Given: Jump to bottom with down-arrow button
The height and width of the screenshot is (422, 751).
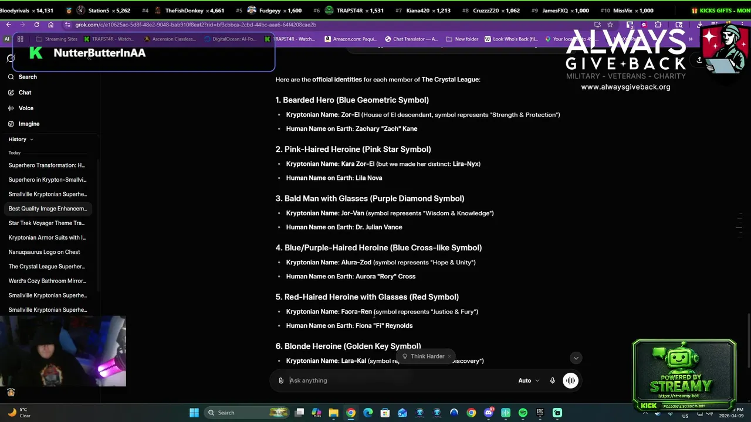Looking at the screenshot, I should coord(576,358).
